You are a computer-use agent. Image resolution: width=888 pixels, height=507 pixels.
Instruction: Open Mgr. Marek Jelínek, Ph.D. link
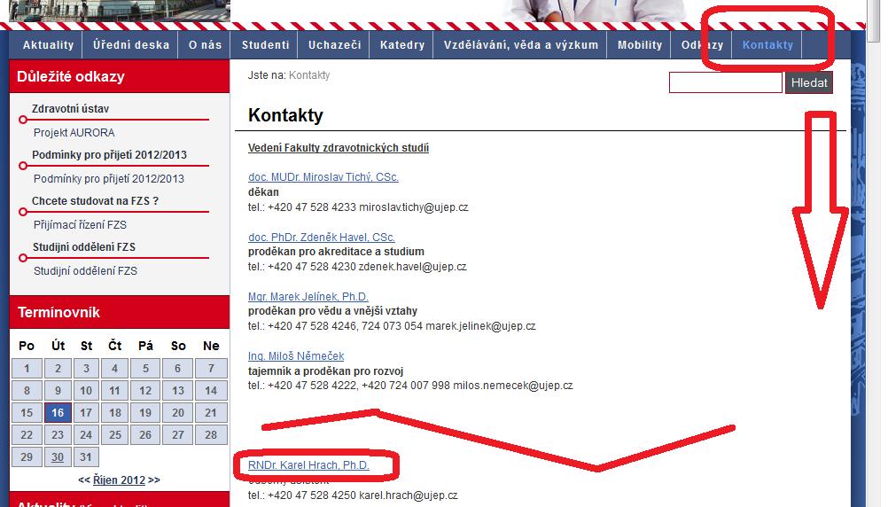[x=308, y=297]
